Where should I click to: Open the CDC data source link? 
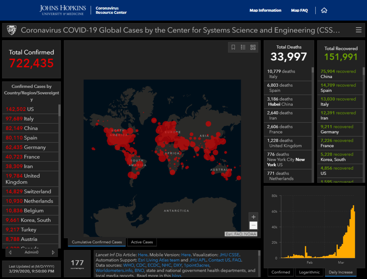point(141,265)
